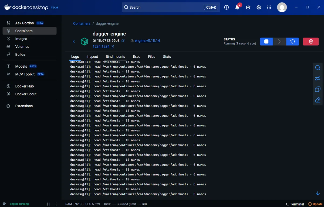The width and height of the screenshot is (324, 207).
Task: Search the container logs
Action: pyautogui.click(x=318, y=68)
